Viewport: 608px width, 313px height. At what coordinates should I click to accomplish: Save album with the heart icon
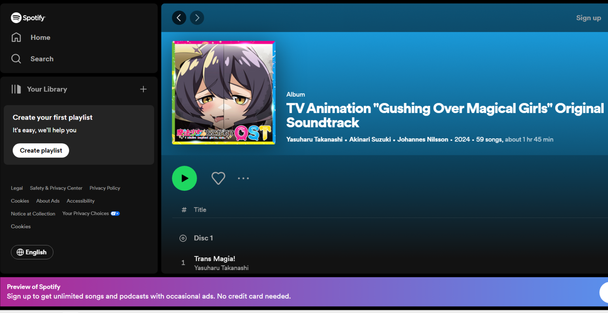pos(218,178)
